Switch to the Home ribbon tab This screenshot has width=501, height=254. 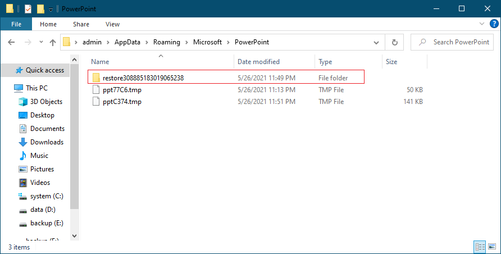(48, 24)
